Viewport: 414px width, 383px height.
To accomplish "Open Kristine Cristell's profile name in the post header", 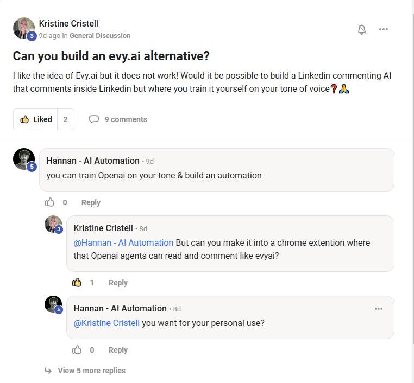I will (68, 23).
